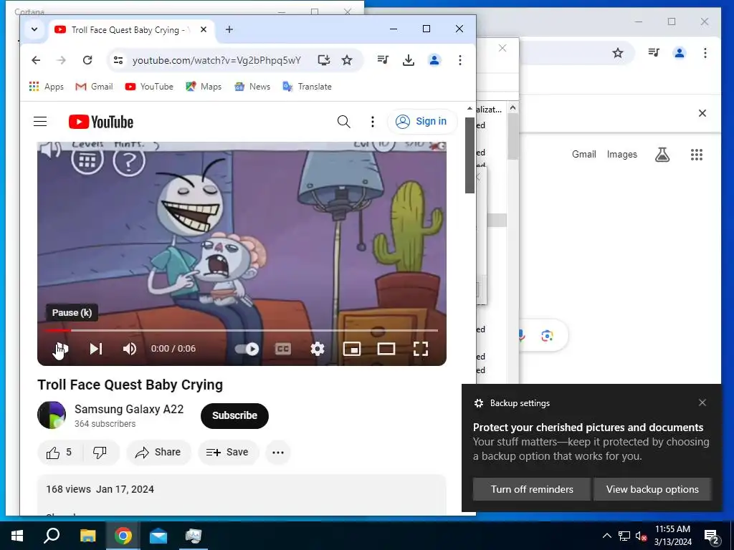Open Samsung Galaxy A22 channel avatar
The image size is (734, 550).
coord(52,415)
